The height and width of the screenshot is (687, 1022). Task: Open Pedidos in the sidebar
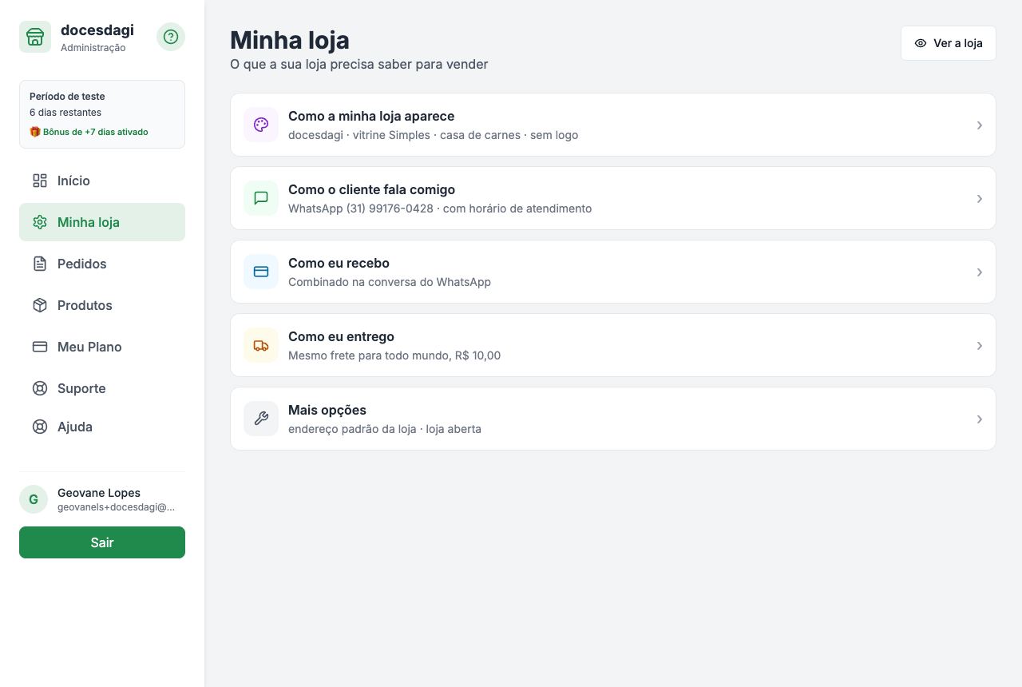[x=102, y=264]
